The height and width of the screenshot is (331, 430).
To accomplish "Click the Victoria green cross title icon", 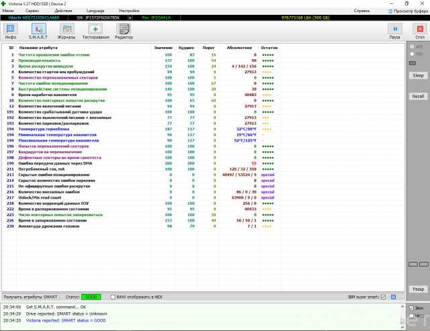I will [3, 3].
